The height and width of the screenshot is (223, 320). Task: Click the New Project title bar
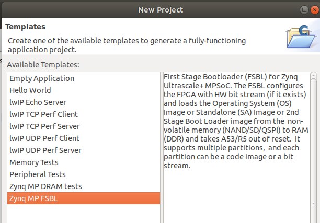pyautogui.click(x=160, y=9)
